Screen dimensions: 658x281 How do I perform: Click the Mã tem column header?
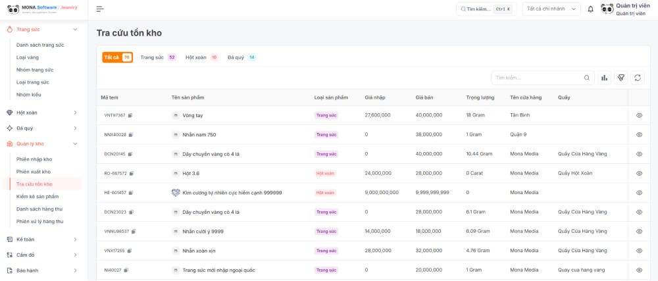point(109,97)
